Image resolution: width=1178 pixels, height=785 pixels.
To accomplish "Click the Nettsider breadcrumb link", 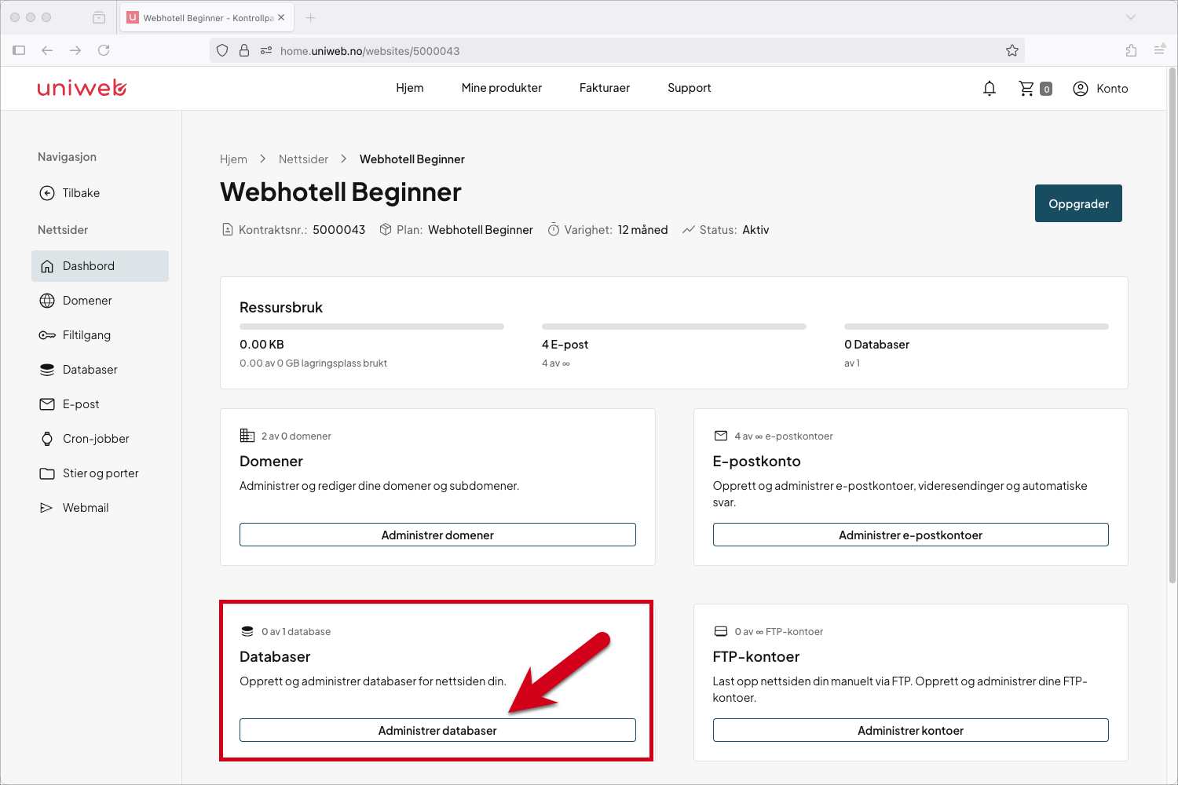I will [x=303, y=159].
